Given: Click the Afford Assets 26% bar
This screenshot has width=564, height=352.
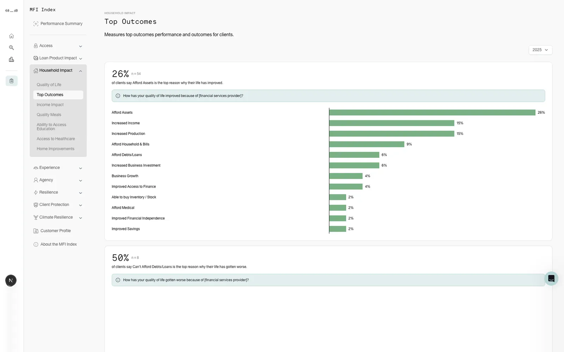Looking at the screenshot, I should 432,113.
